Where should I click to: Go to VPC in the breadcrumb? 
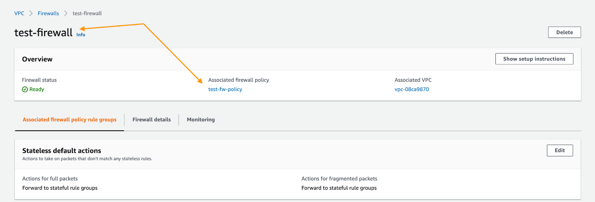(19, 13)
